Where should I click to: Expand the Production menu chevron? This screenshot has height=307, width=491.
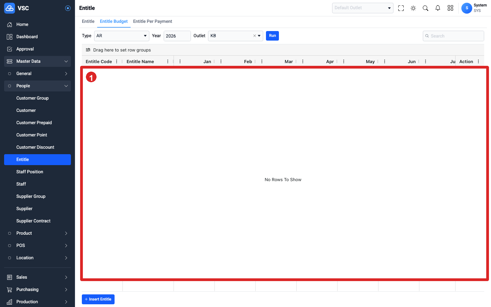pyautogui.click(x=66, y=302)
